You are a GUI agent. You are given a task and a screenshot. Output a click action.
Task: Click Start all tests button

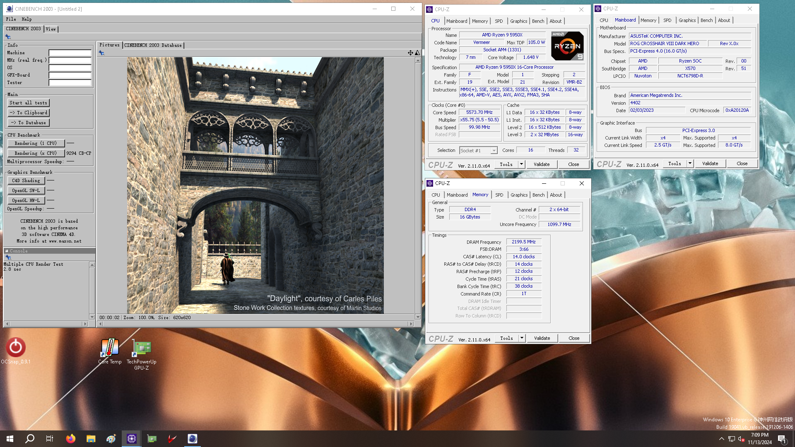click(x=29, y=103)
